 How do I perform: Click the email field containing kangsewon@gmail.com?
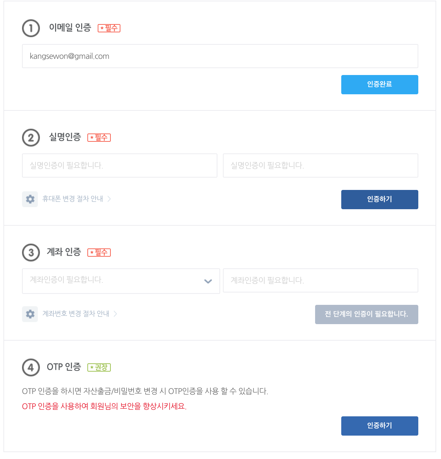[220, 56]
